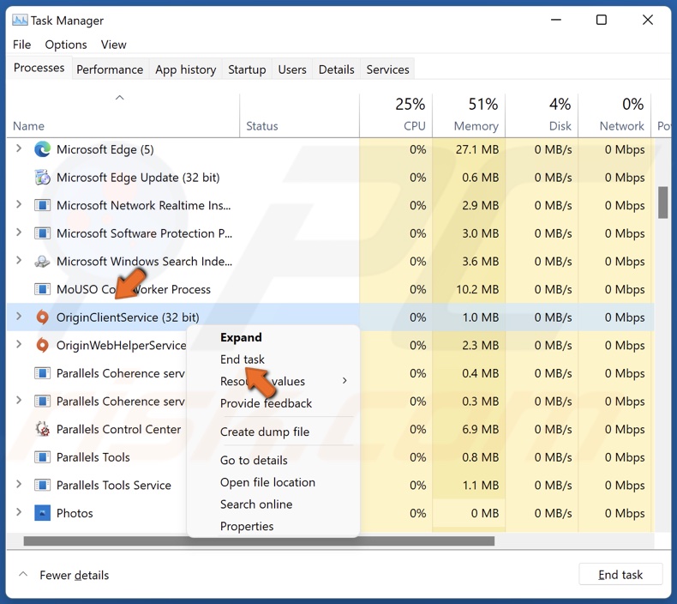Click the Parallels Tools process icon
This screenshot has width=677, height=604.
click(x=42, y=457)
